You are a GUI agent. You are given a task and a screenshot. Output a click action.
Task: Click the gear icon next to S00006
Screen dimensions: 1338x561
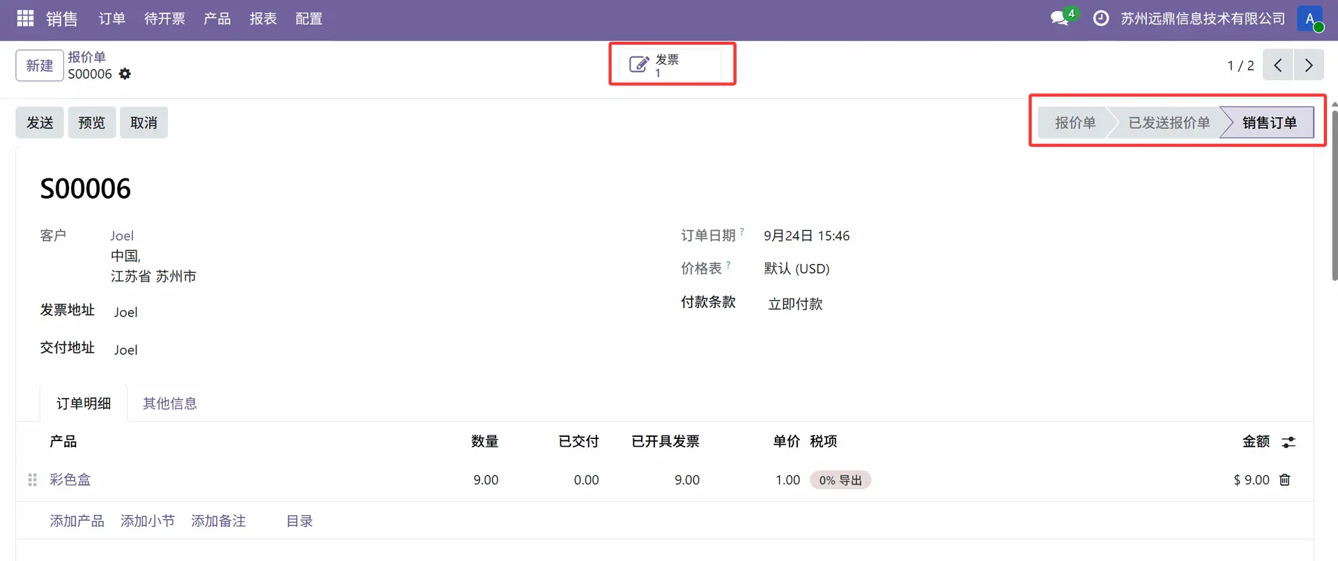[125, 74]
